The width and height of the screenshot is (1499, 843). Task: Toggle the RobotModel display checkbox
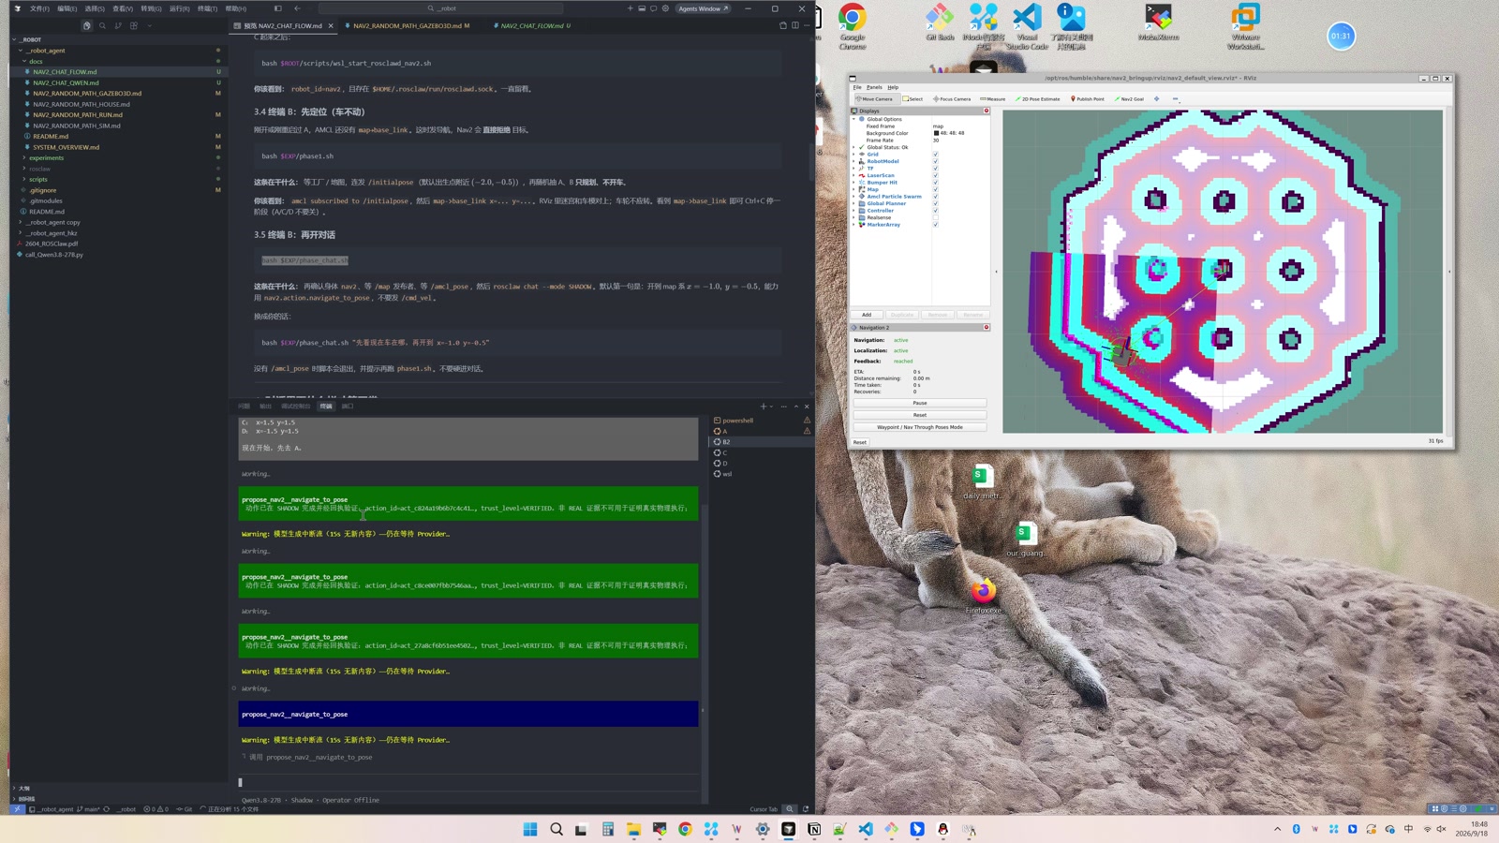(935, 161)
